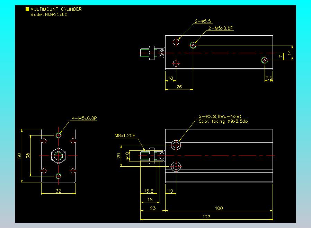Click the '7' vertical dimension

click(281, 56)
